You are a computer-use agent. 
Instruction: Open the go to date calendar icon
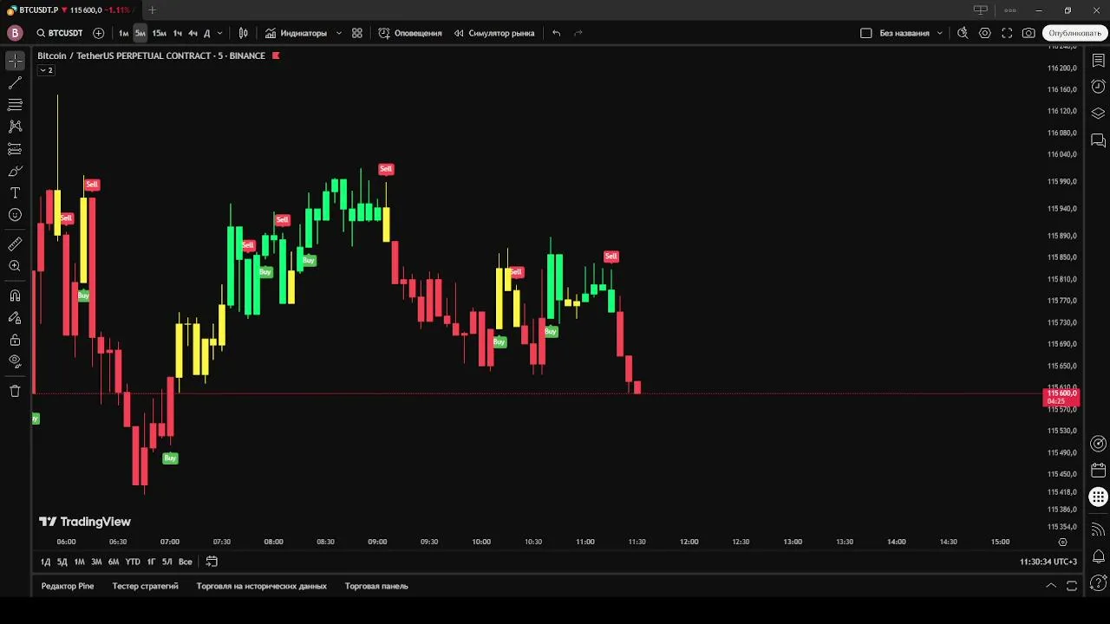click(x=212, y=562)
